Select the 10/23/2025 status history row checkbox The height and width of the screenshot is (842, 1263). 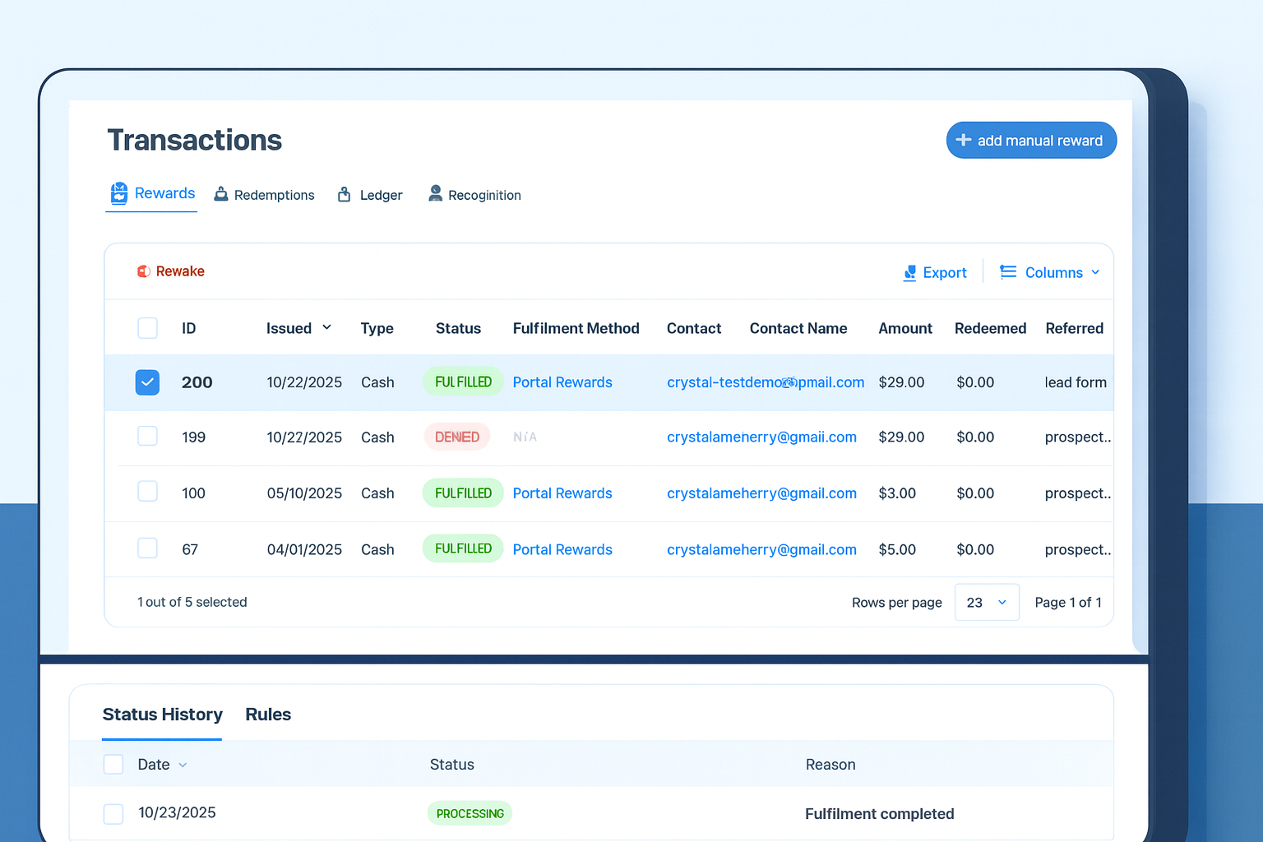(x=113, y=813)
